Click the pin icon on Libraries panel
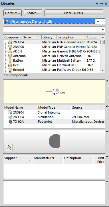 point(102,3)
